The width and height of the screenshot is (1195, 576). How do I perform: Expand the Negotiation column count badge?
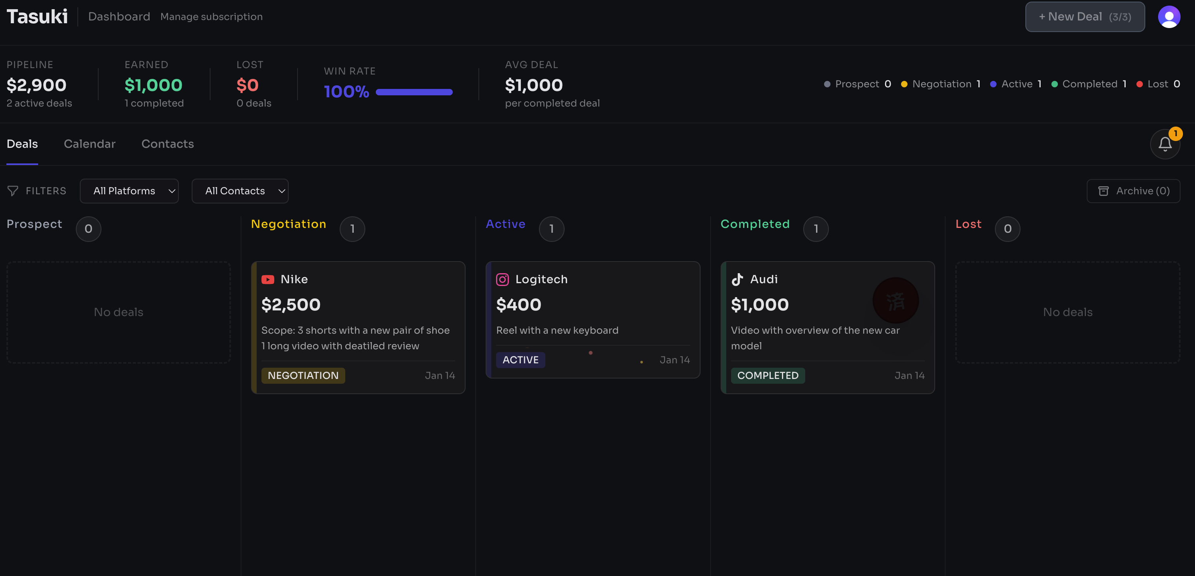click(x=352, y=228)
